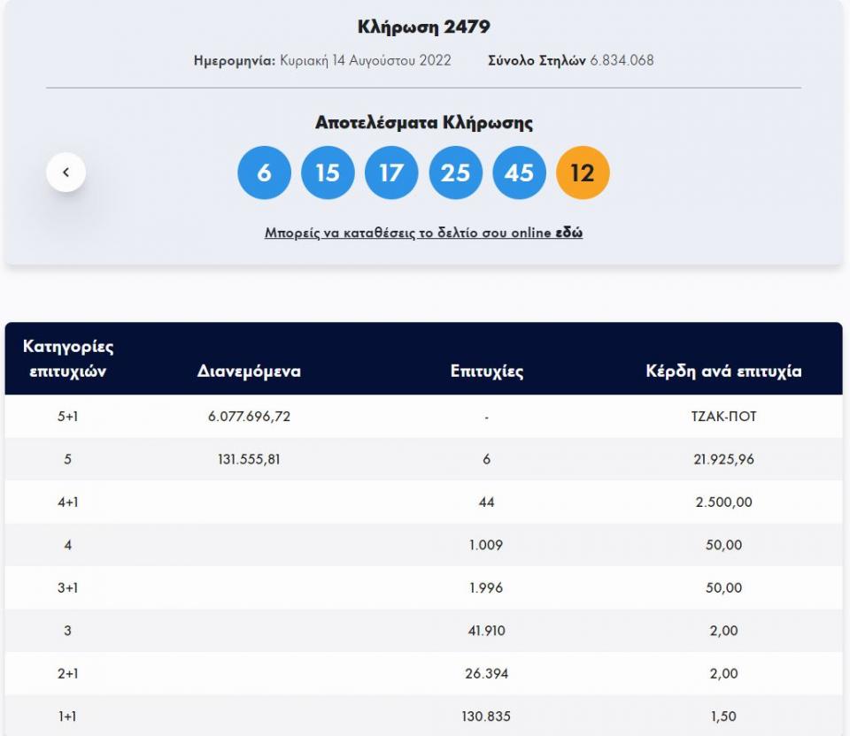850x736 pixels.
Task: Click the 21.925,96 winnings value
Action: coord(723,459)
